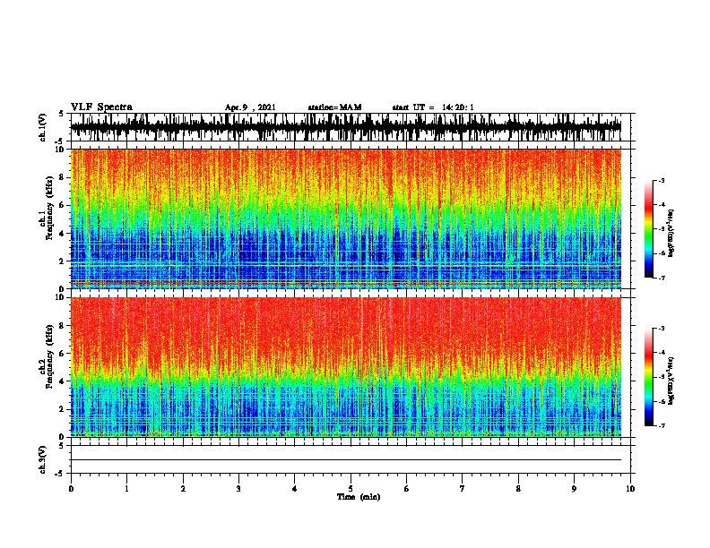Click the date 'Apr. 9, 2021' label

(x=250, y=107)
